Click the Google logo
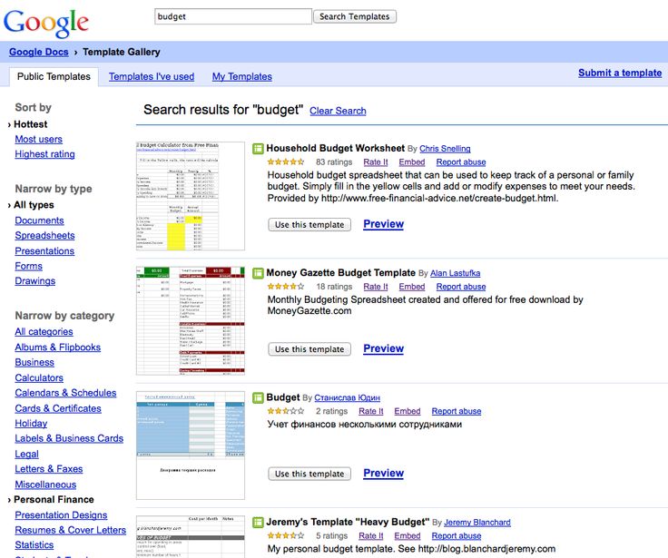 pos(46,22)
